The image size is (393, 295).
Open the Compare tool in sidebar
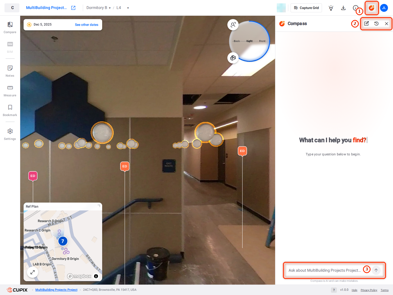(x=10, y=28)
